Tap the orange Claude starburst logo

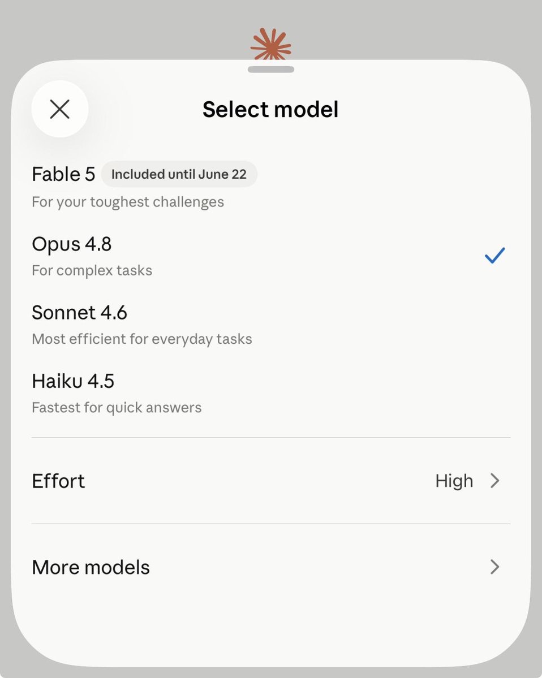(271, 44)
